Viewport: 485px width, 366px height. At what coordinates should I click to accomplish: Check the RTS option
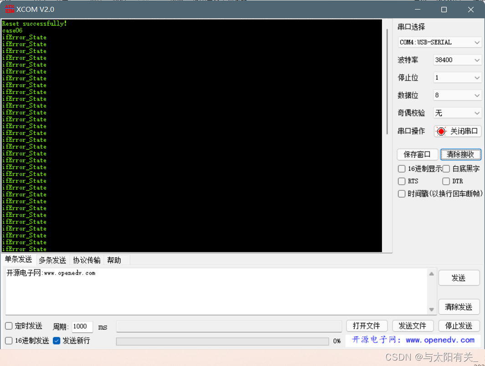[402, 181]
